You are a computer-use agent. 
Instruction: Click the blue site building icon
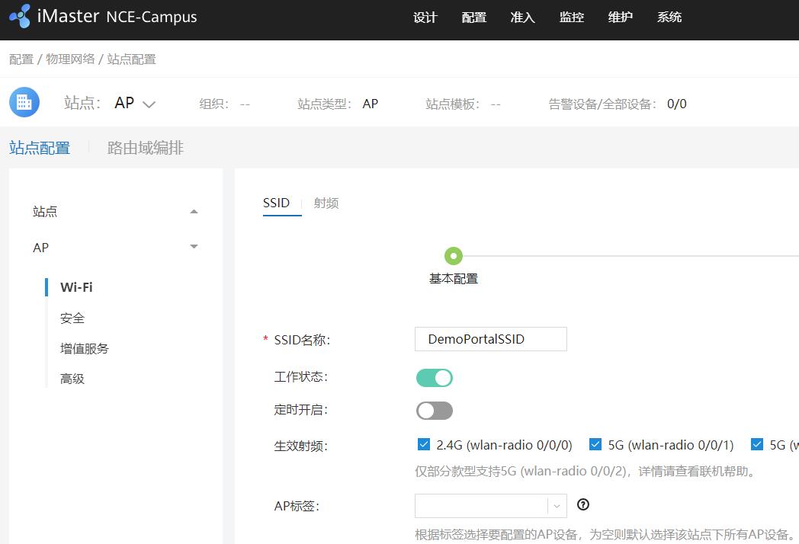pos(24,101)
